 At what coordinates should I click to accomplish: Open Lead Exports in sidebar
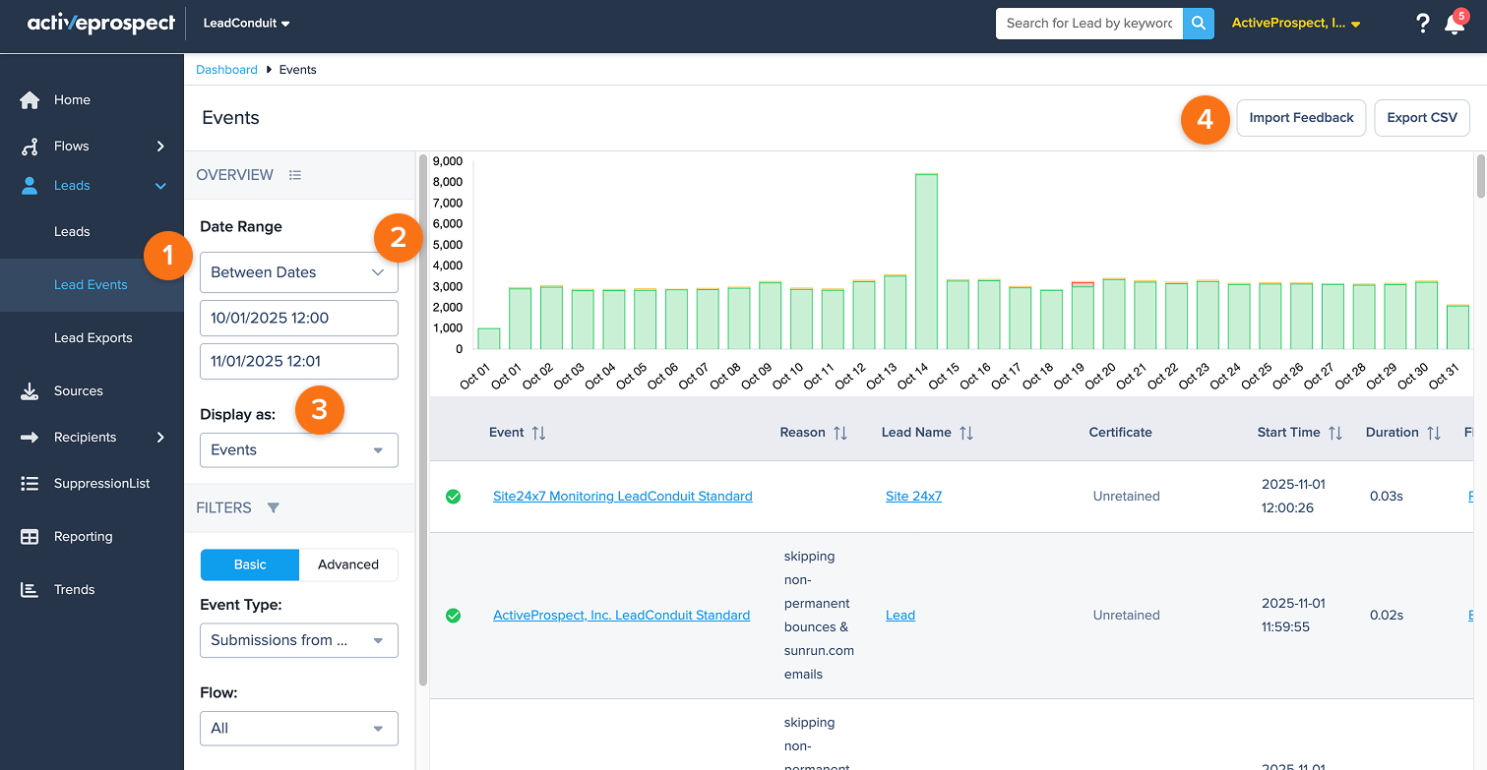[x=93, y=338]
